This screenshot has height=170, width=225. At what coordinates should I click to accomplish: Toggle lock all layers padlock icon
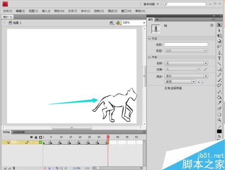pos(36,137)
